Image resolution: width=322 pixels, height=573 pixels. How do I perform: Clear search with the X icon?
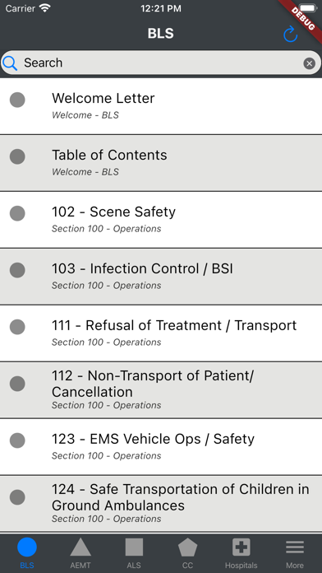[309, 63]
